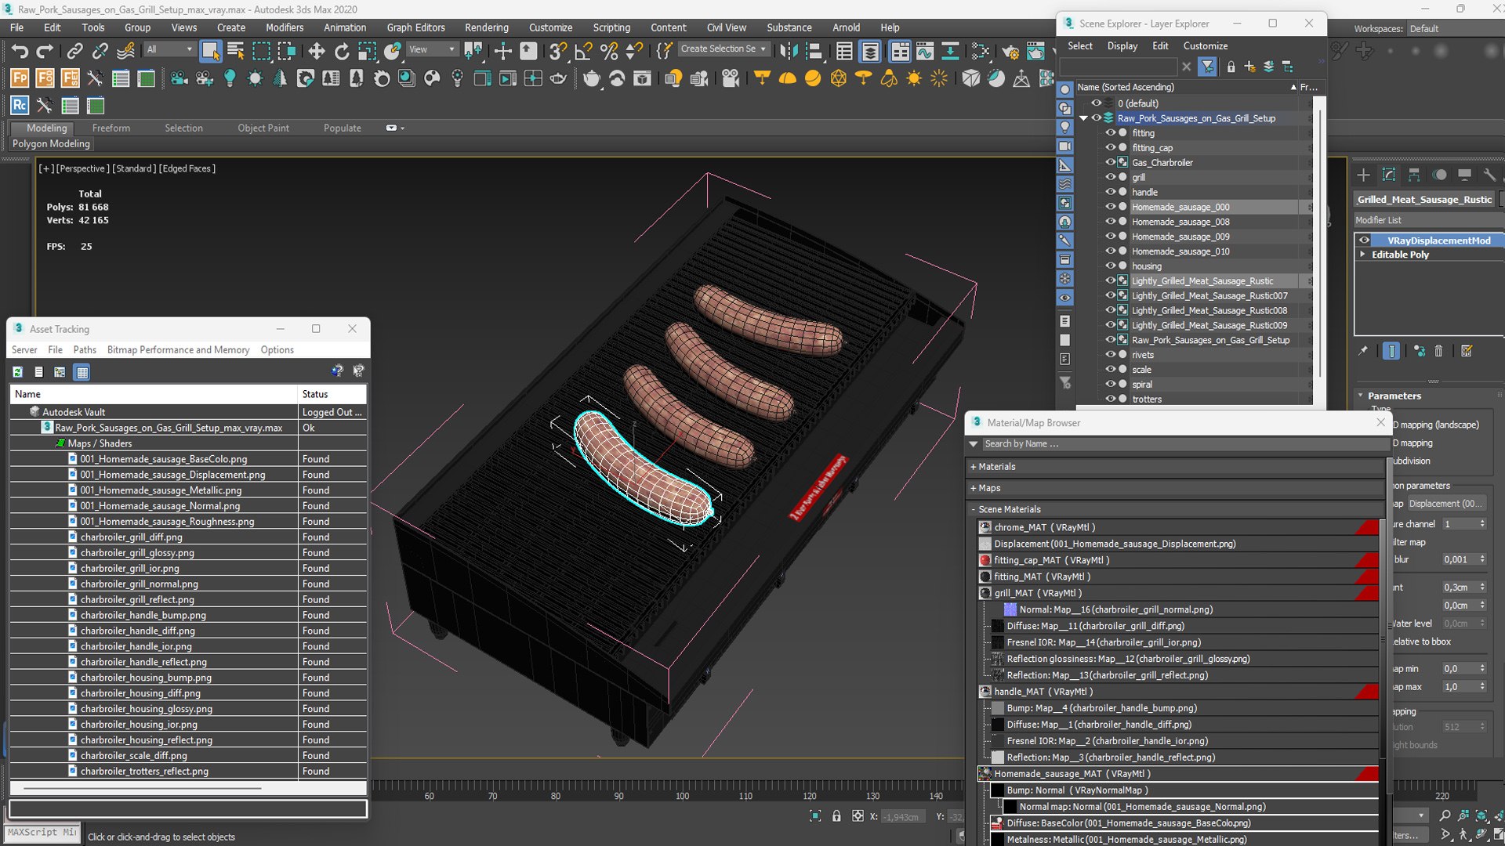The width and height of the screenshot is (1505, 846).
Task: Click the Rc blue plugin icon
Action: tap(20, 105)
